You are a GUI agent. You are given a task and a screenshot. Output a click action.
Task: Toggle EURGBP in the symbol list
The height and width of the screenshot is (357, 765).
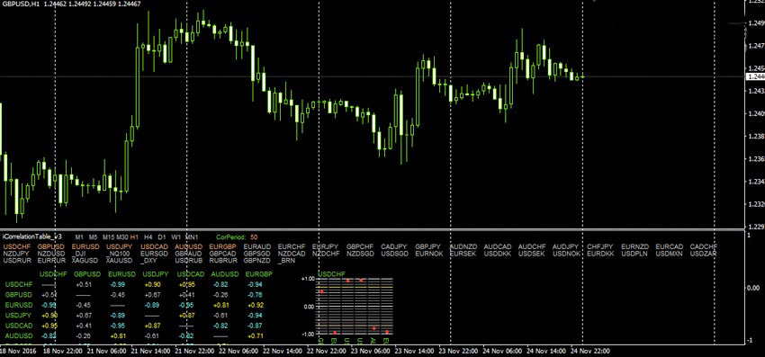coord(222,246)
